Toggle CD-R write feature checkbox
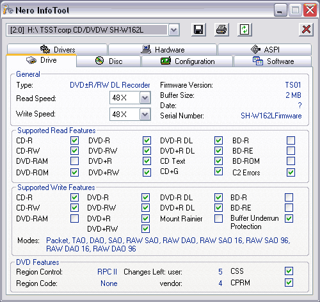 click(74, 198)
